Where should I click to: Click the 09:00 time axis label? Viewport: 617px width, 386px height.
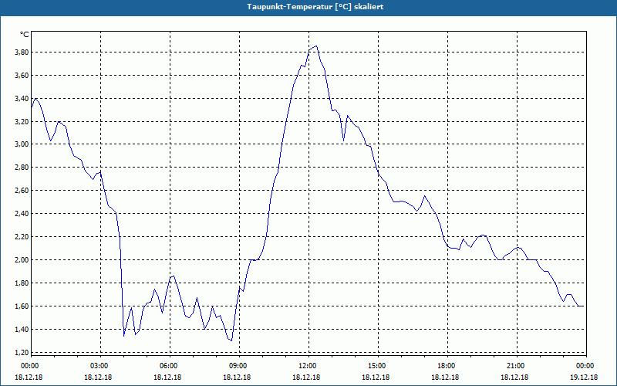[238, 366]
